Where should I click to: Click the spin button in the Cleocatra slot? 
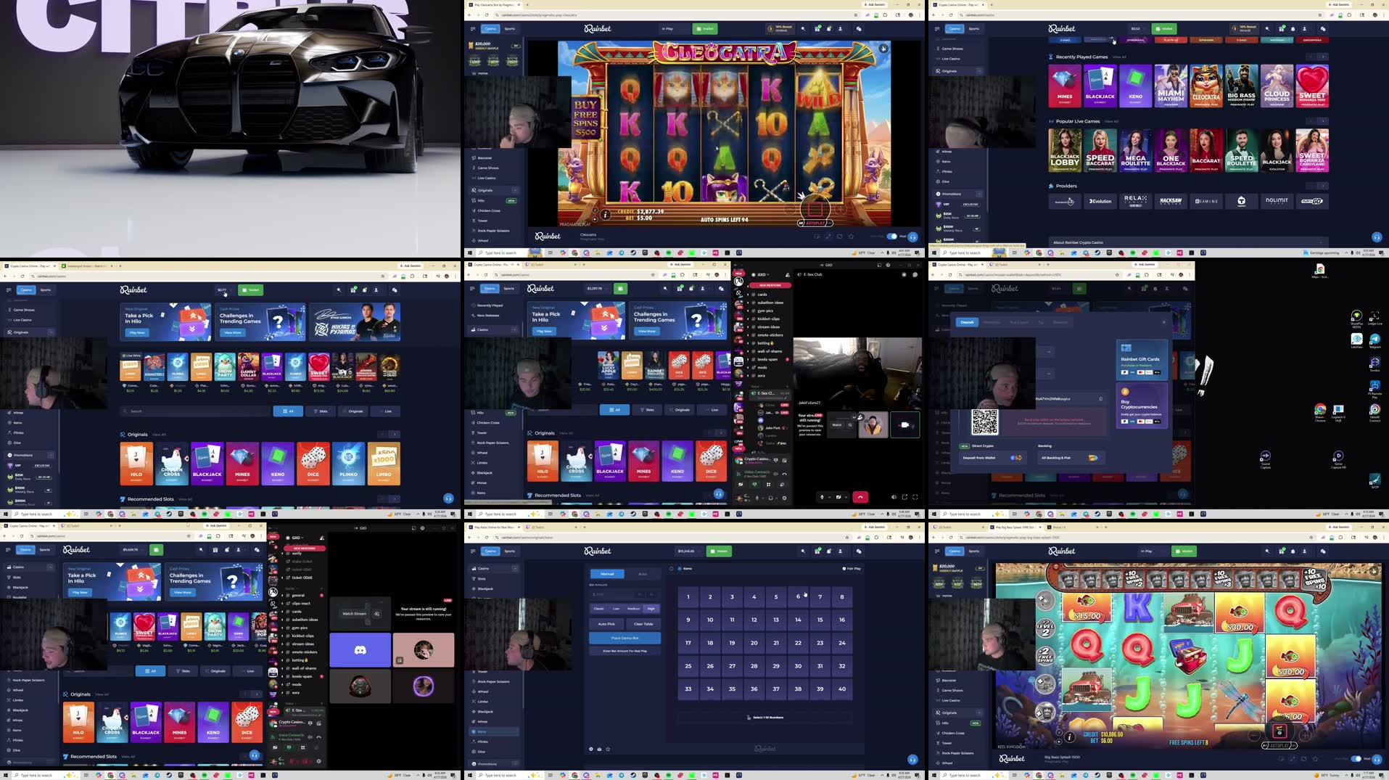click(x=815, y=210)
